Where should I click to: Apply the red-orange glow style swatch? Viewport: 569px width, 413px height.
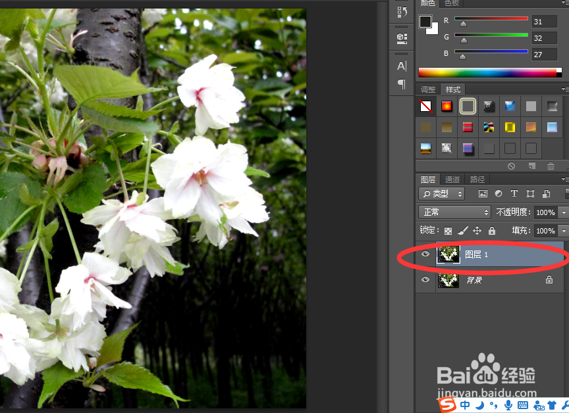click(x=447, y=106)
